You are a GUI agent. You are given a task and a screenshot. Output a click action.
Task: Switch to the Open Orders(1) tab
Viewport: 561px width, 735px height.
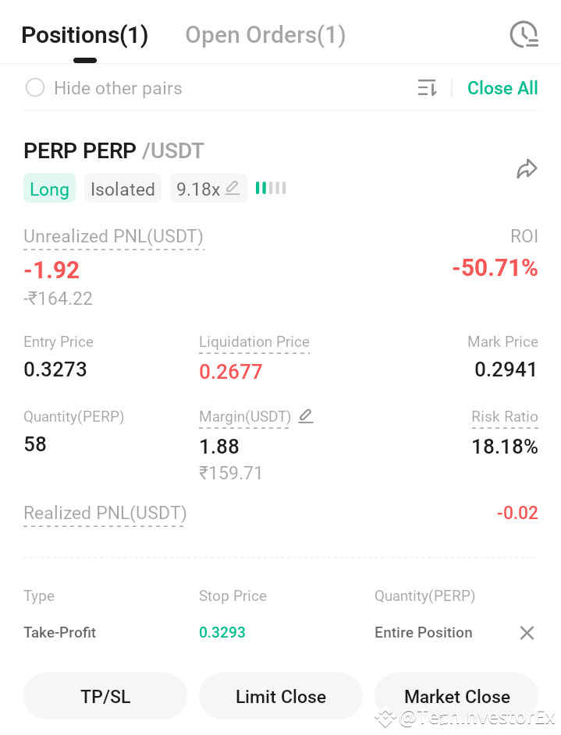pyautogui.click(x=265, y=35)
